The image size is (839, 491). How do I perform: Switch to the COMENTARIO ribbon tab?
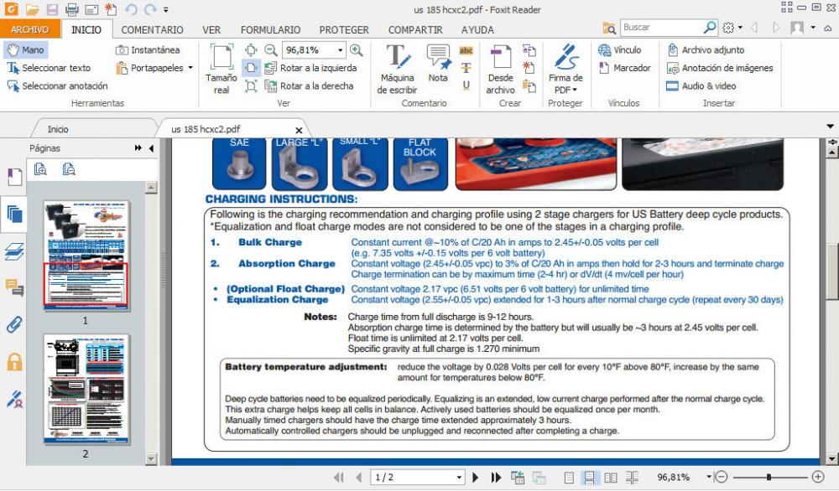pos(152,30)
